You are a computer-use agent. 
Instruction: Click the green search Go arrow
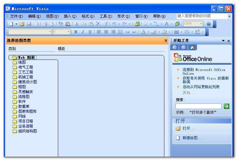pos(227,106)
